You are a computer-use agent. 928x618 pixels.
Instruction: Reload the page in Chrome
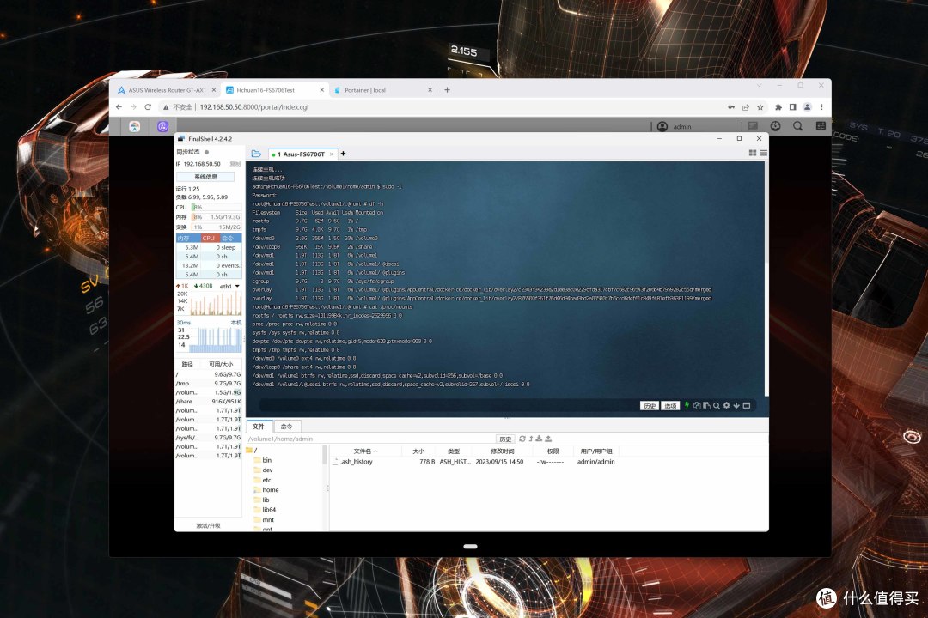148,107
